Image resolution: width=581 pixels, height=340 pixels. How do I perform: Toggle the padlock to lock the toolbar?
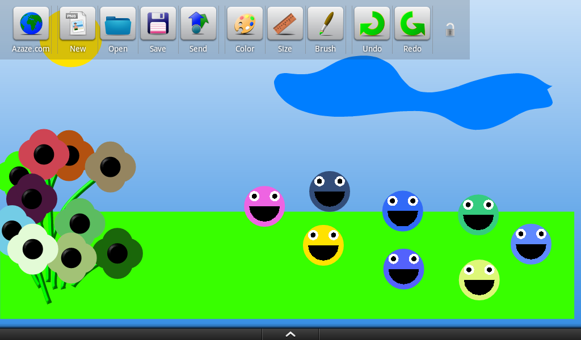coord(450,31)
